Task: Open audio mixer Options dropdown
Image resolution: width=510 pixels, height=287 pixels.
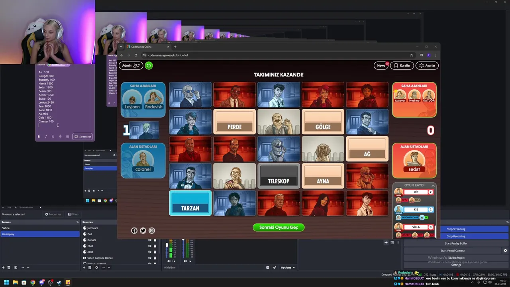Action: [288, 267]
